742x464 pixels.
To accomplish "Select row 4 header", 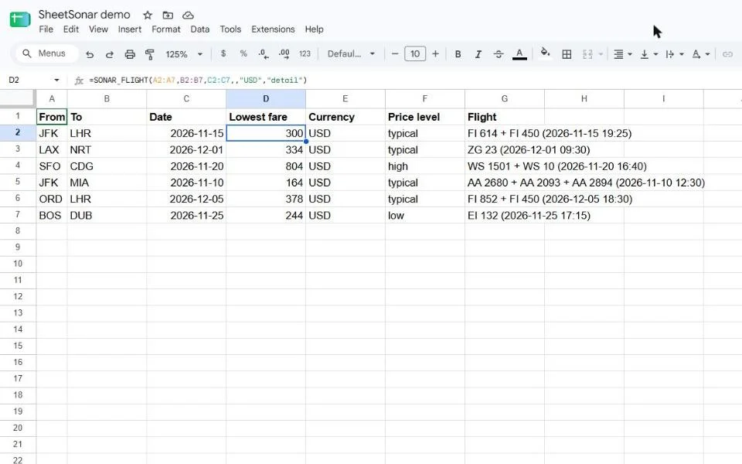I will [18, 165].
